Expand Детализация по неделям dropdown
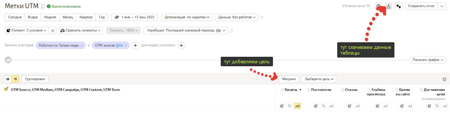 click(187, 17)
